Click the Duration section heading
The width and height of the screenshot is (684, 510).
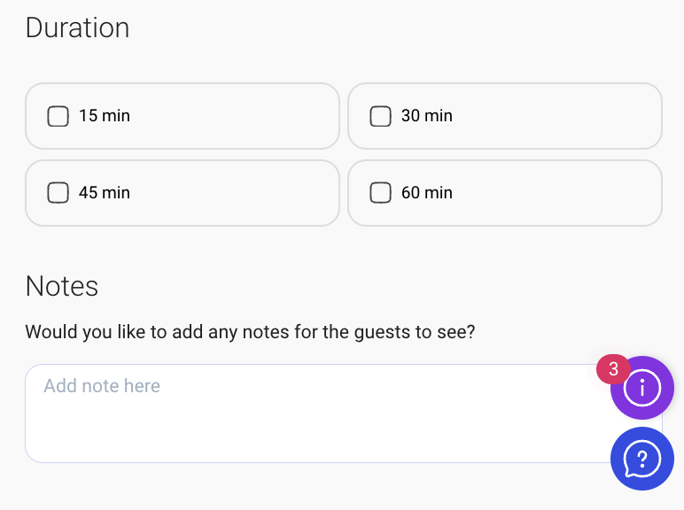(x=78, y=28)
